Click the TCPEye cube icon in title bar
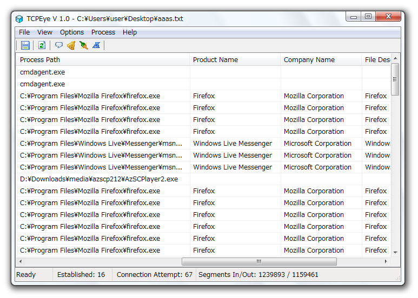This screenshot has width=418, height=298. [x=19, y=19]
